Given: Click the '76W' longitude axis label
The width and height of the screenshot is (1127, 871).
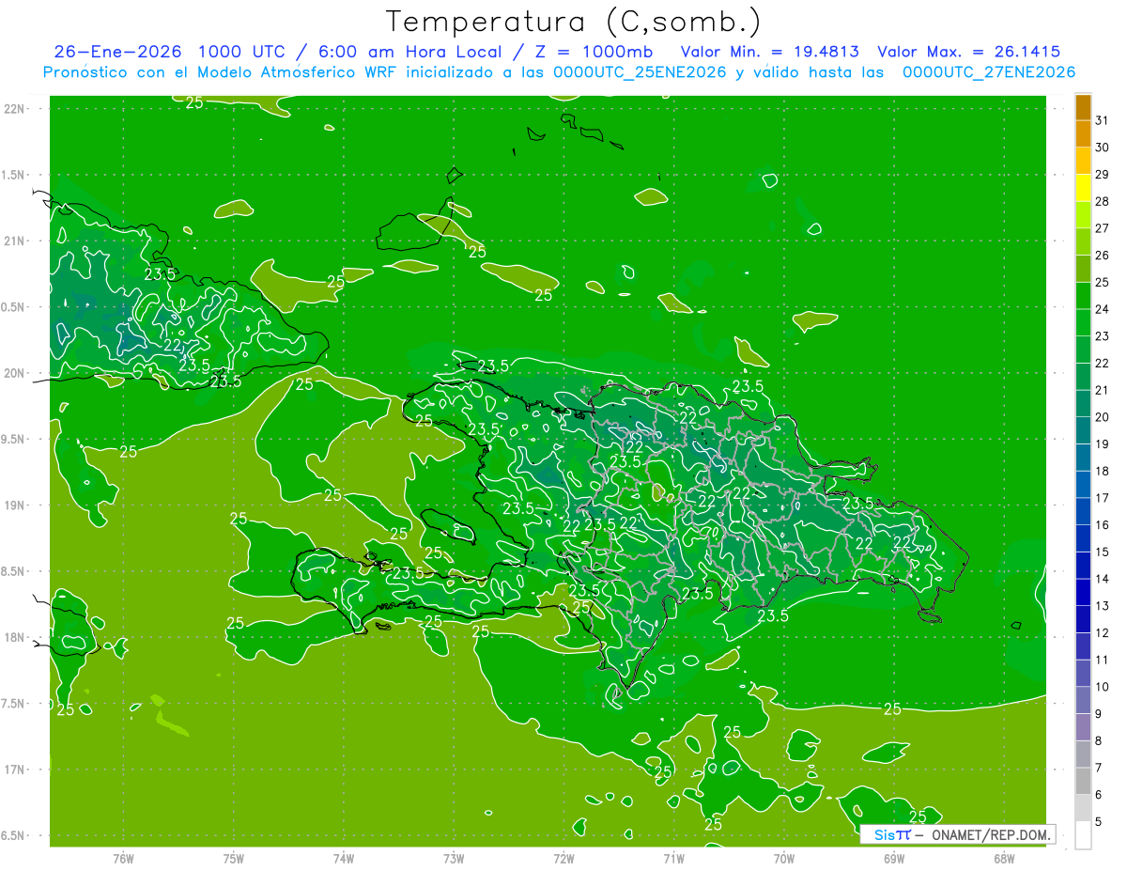Looking at the screenshot, I should click(123, 859).
